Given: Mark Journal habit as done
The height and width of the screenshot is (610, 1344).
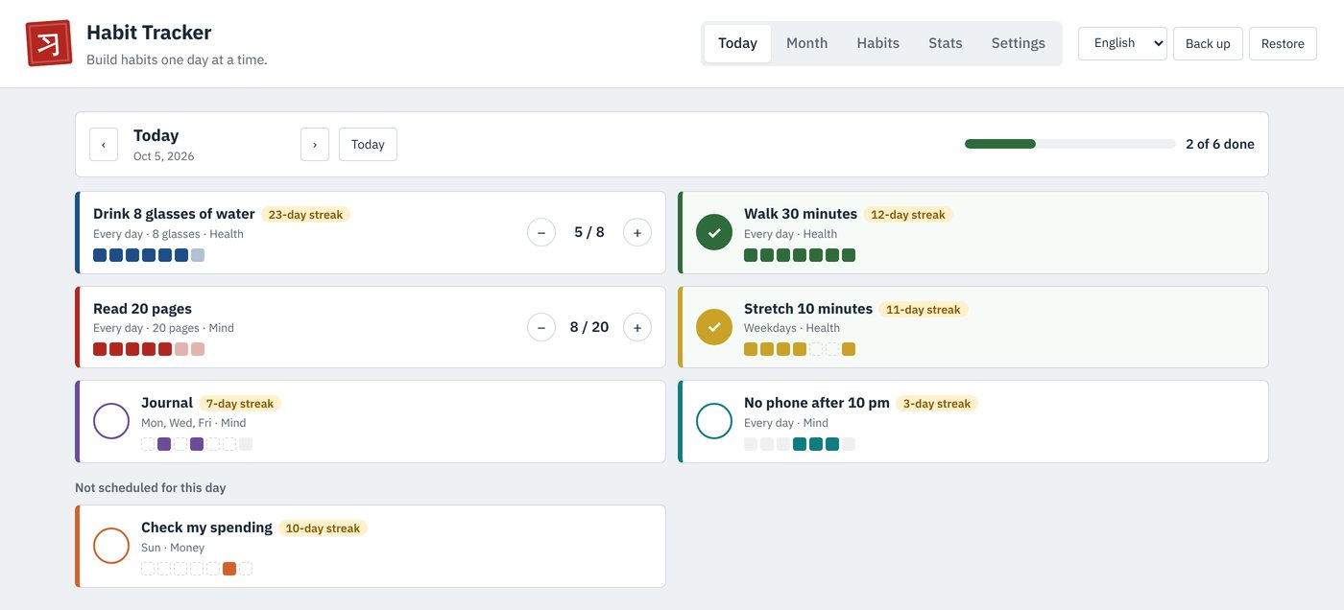Looking at the screenshot, I should pyautogui.click(x=111, y=421).
